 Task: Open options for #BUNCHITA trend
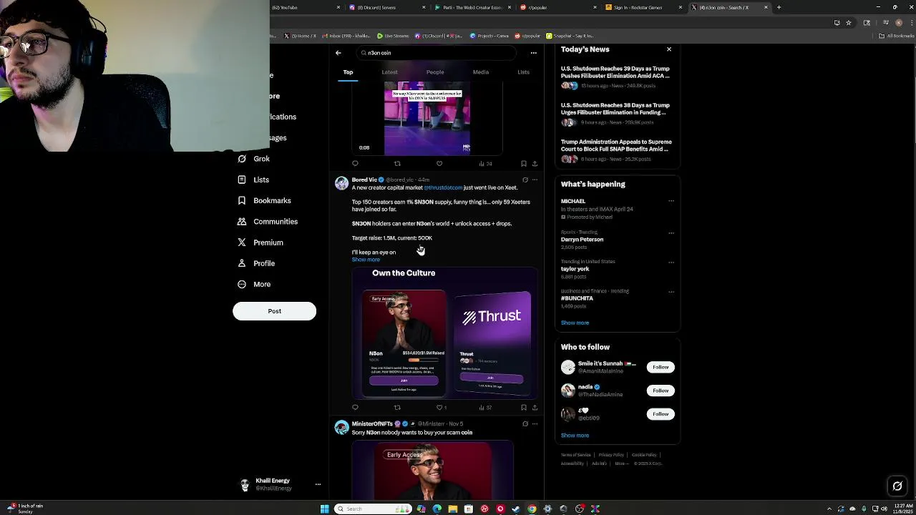(671, 291)
